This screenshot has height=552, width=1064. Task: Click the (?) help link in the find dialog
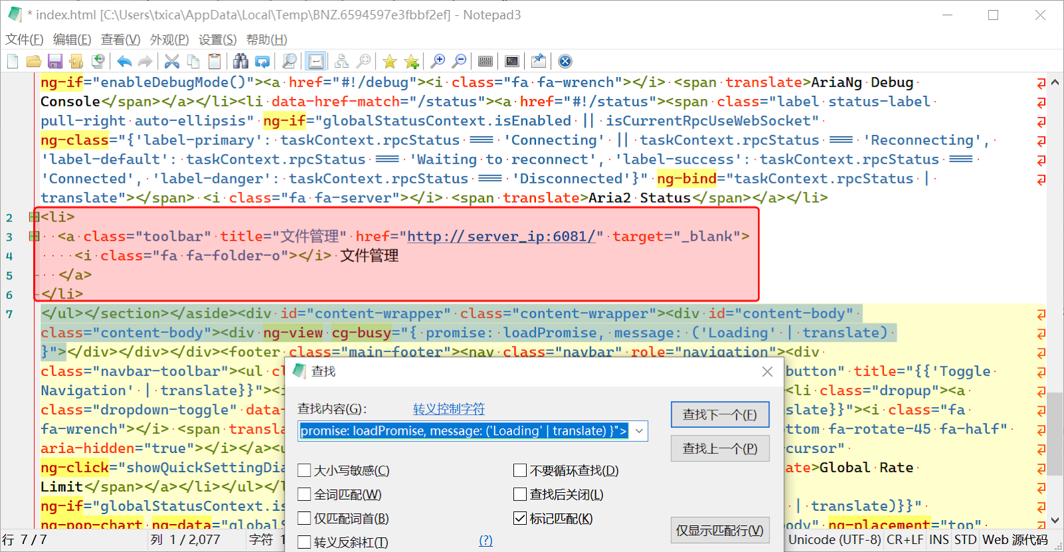[x=486, y=541]
